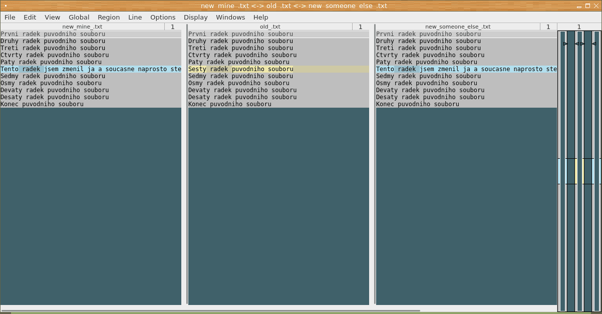Screen dimensions: 602x314
Task: Click the new_someone_else_.txt filename label
Action: (x=458, y=27)
